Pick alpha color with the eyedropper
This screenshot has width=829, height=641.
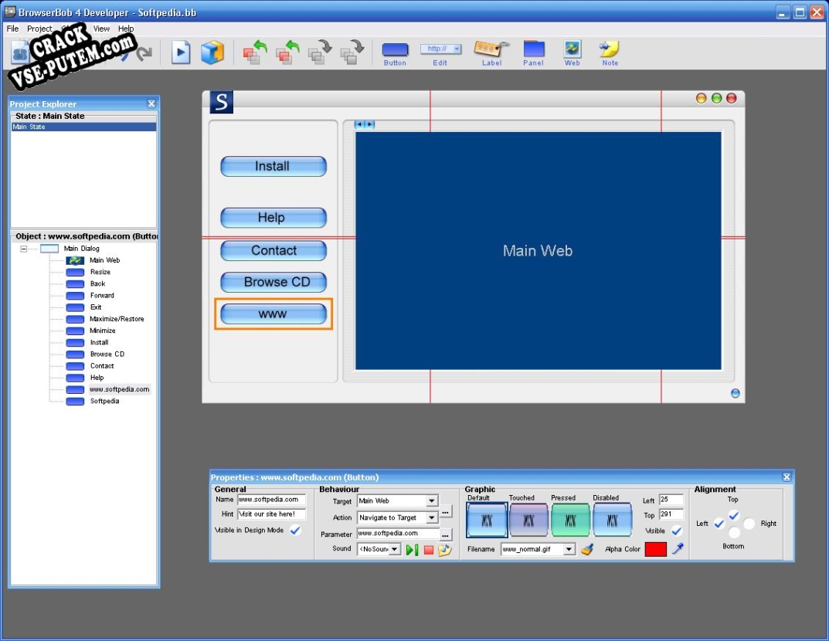tap(678, 549)
